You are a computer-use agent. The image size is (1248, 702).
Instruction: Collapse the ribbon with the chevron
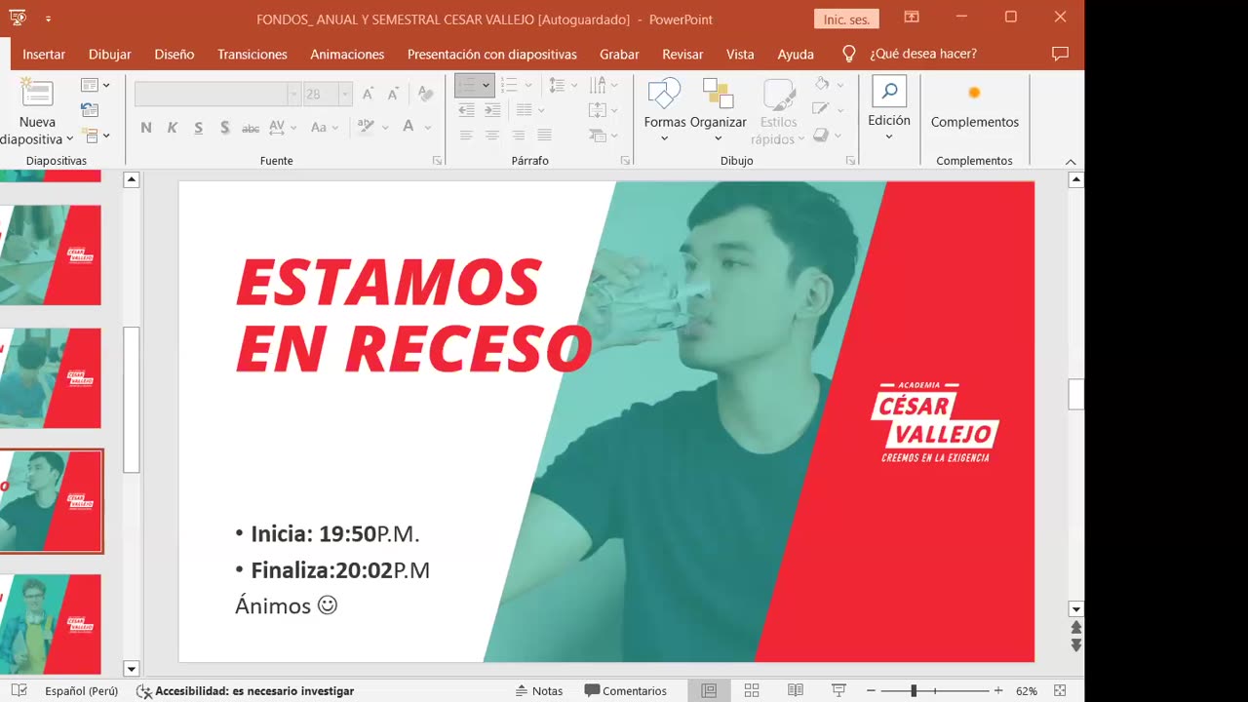point(1071,162)
